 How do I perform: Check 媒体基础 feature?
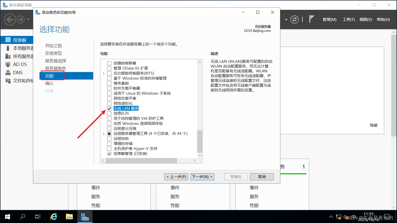pos(109,83)
